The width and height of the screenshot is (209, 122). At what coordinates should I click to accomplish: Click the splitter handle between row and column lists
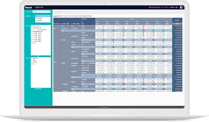[38, 56]
